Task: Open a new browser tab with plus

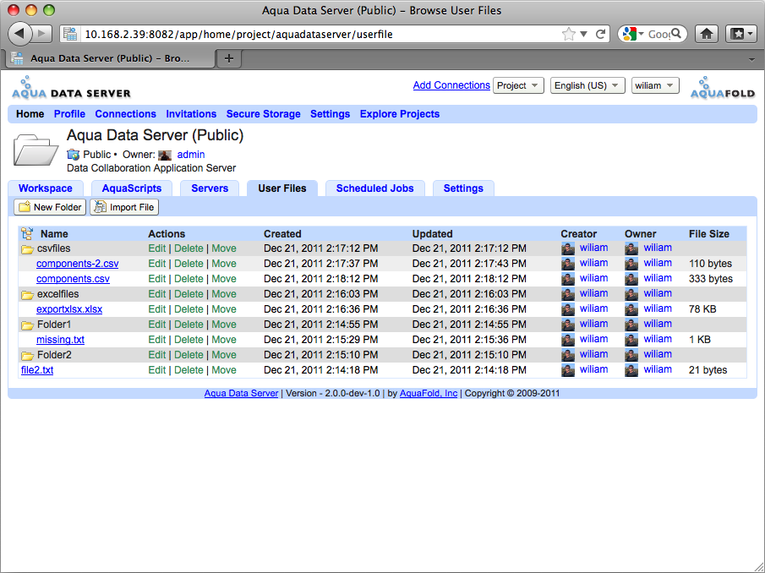Action: pyautogui.click(x=229, y=58)
